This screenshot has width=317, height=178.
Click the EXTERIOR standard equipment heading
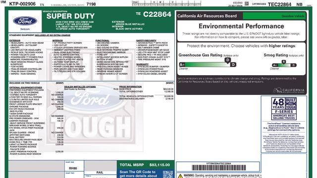[15, 41]
